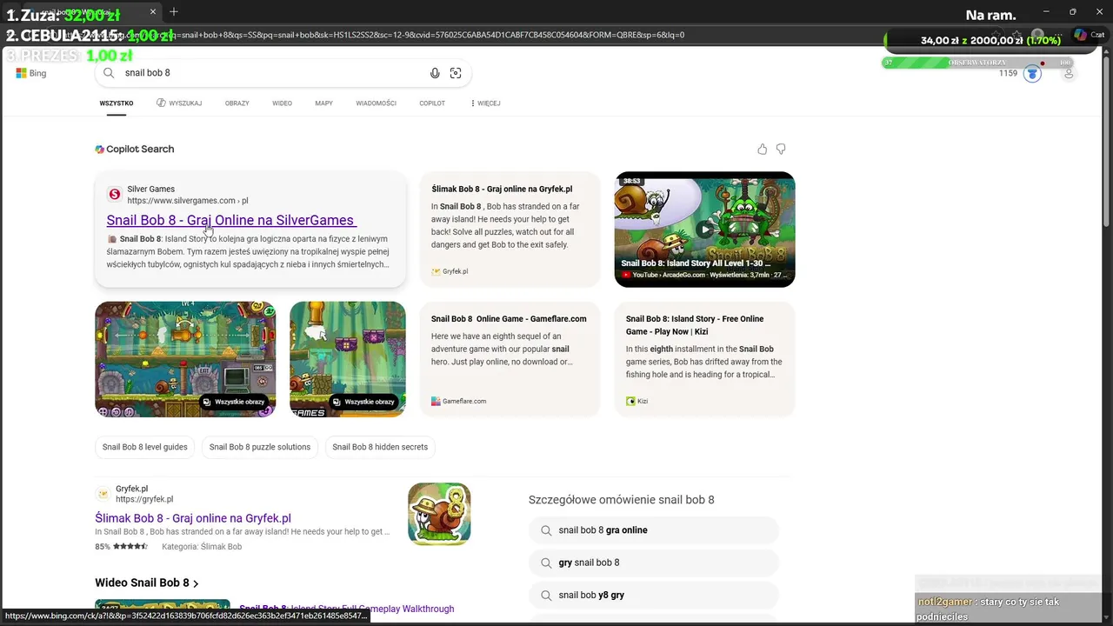1113x626 pixels.
Task: Click the https://gryfek.pl URL text
Action: (144, 499)
